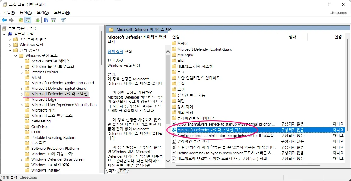Screen dimensions: 351x181
Task: Switch to the 확장 tab
Action: [112, 171]
